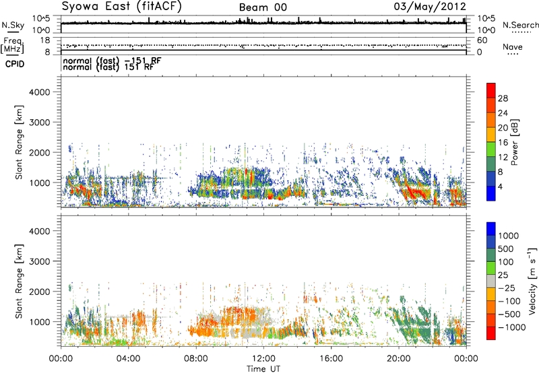Click the "-500" velocity colorbar label
The height and width of the screenshot is (373, 539).
[509, 314]
